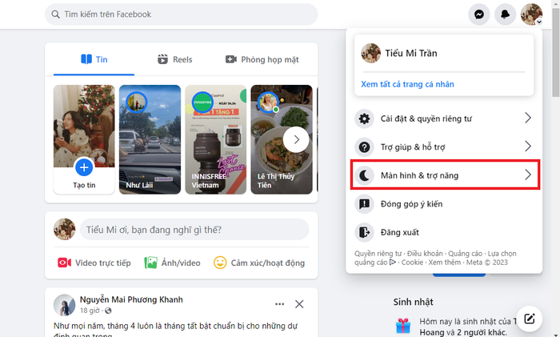Click the next arrow on stories carousel
This screenshot has width=560, height=337.
(x=296, y=140)
